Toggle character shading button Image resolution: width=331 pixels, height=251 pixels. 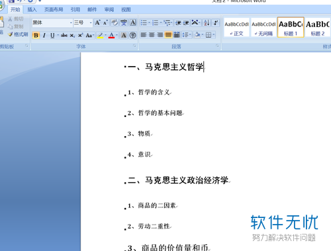click(124, 35)
